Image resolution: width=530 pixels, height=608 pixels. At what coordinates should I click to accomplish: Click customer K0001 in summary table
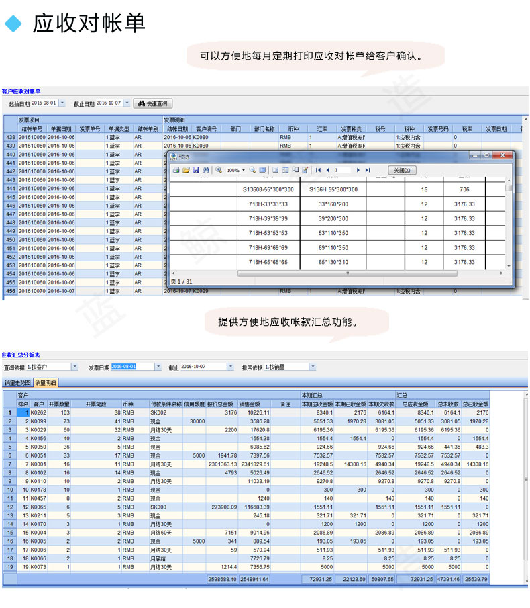[38, 464]
